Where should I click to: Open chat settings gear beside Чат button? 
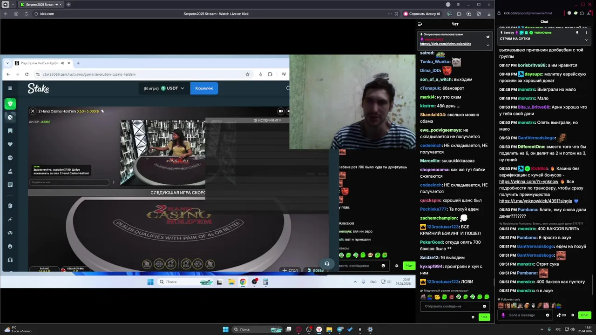click(x=473, y=317)
